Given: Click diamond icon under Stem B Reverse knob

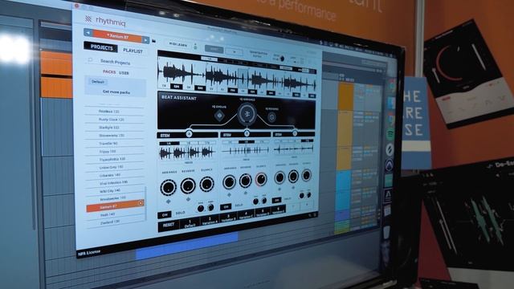Looking at the screenshot, I should click(x=245, y=193).
